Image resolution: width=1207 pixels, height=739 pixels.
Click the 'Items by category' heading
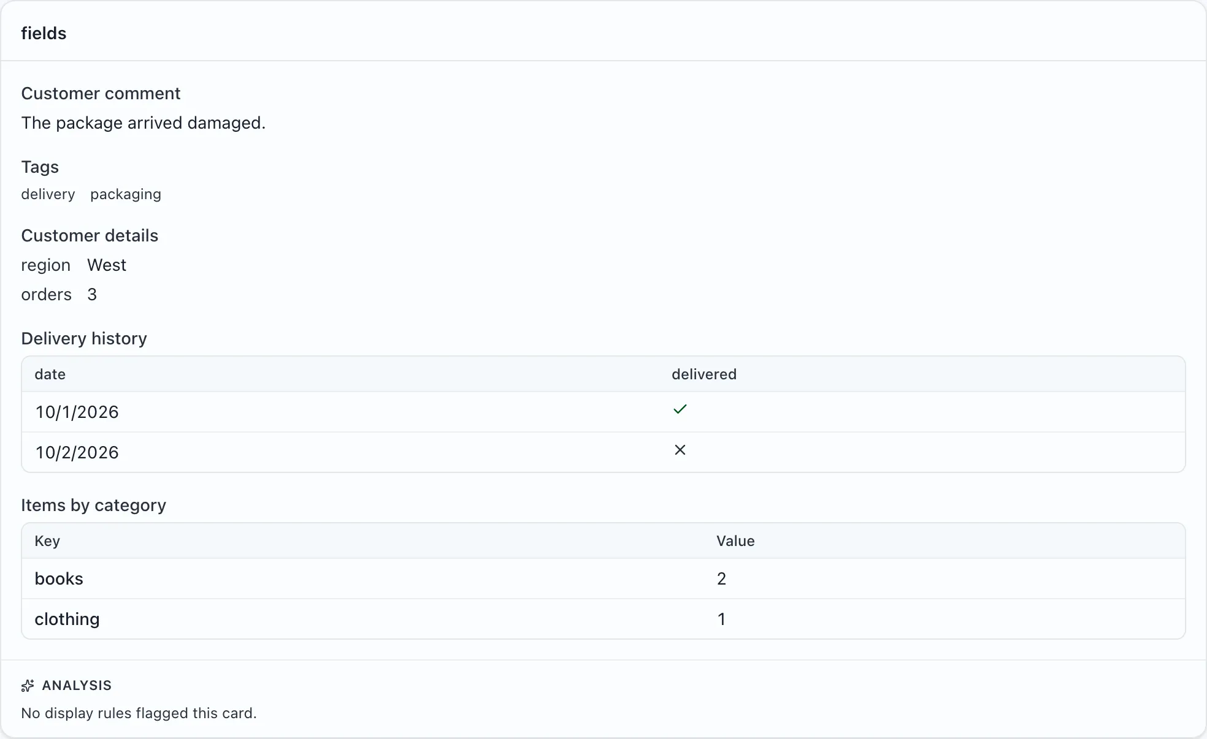point(94,505)
